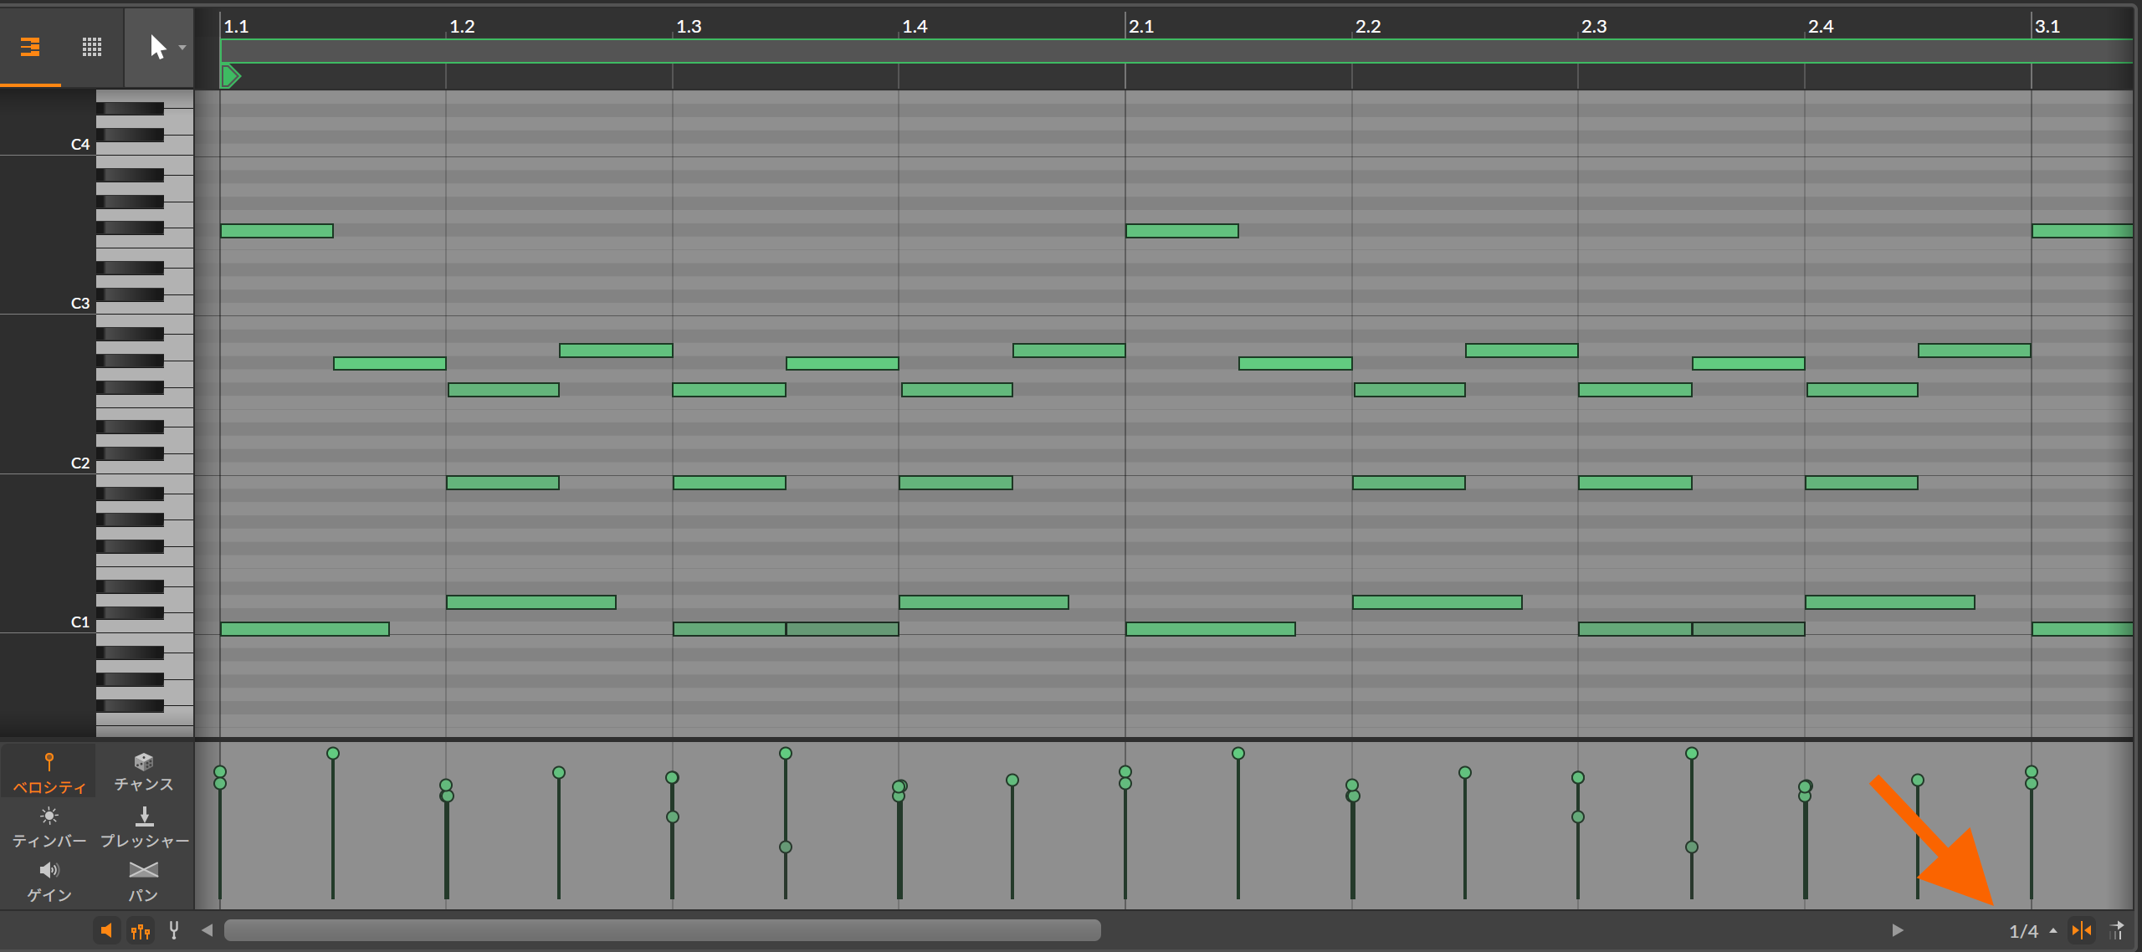Click timeline position 2.3 in ruler
The width and height of the screenshot is (2142, 952).
click(x=1594, y=27)
